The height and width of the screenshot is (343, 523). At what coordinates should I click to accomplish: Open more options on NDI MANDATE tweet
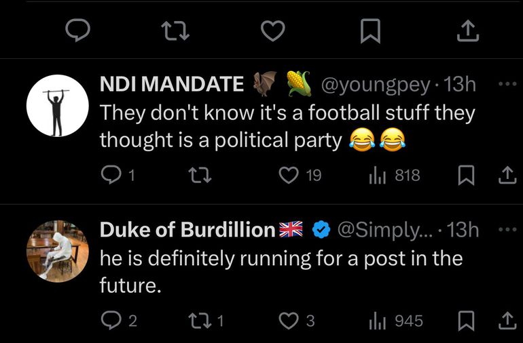click(x=507, y=84)
